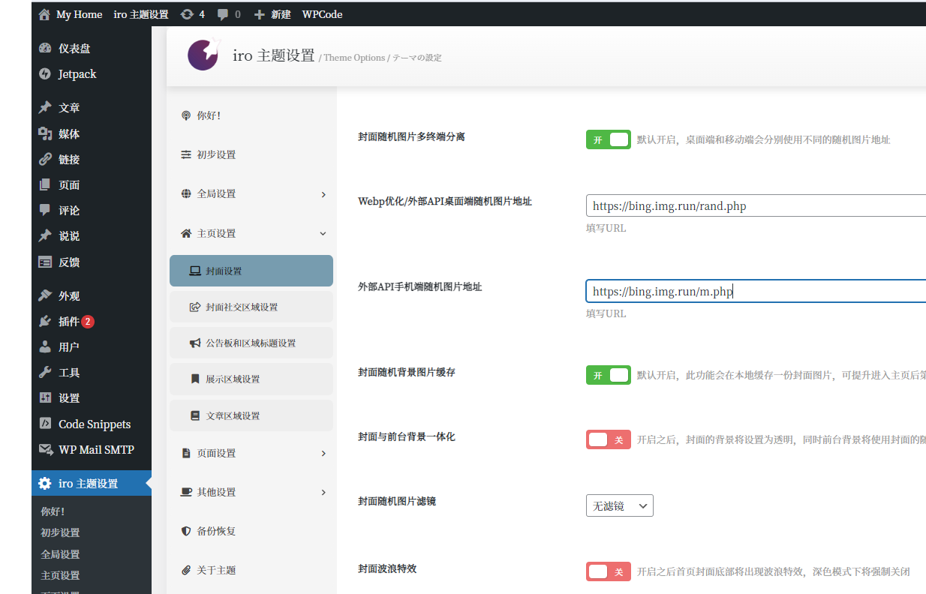The height and width of the screenshot is (594, 926).
Task: Click the My Home house icon
Action: pos(44,14)
